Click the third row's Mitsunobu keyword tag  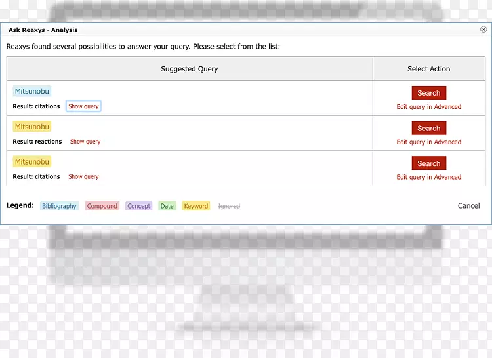click(32, 161)
